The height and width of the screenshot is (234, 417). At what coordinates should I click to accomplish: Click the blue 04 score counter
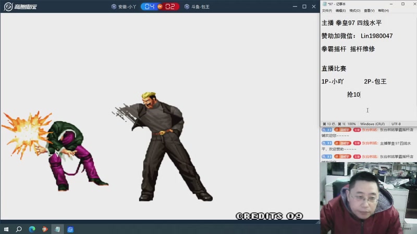[x=149, y=7]
